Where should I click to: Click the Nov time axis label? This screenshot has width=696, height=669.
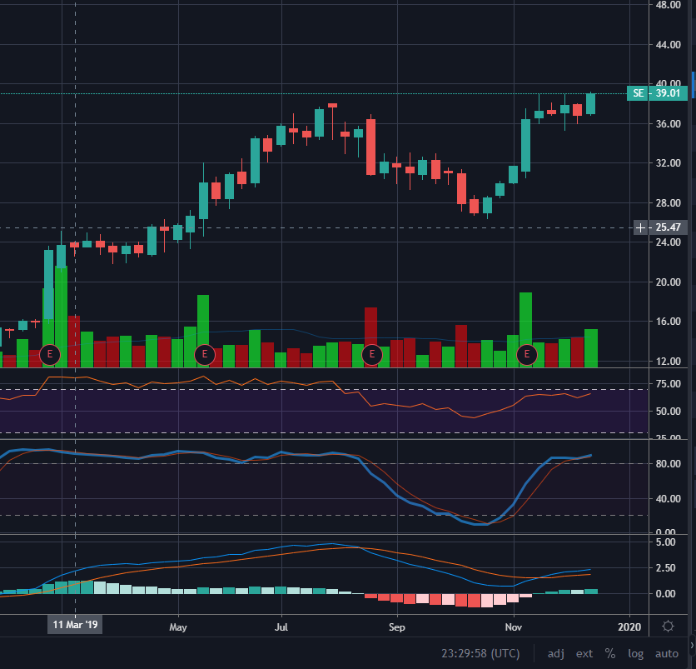pyautogui.click(x=514, y=627)
